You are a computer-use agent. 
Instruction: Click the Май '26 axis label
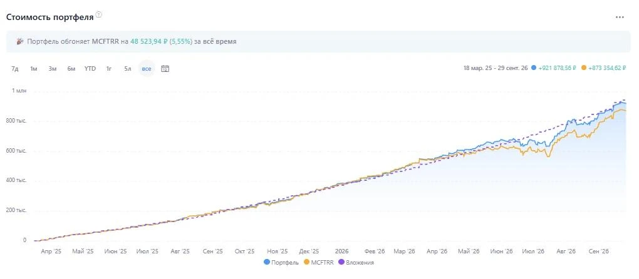469,251
